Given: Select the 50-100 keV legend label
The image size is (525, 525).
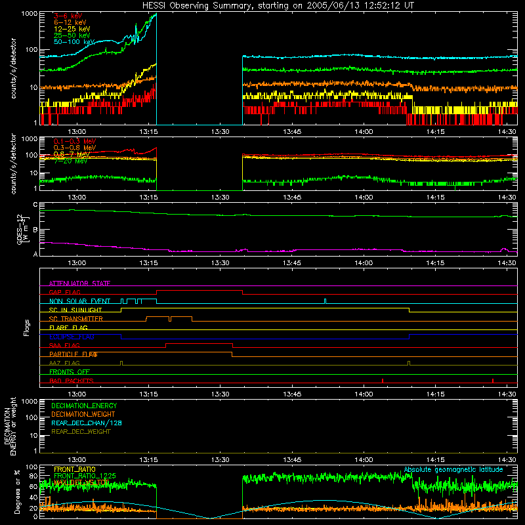Looking at the screenshot, I should [74, 42].
